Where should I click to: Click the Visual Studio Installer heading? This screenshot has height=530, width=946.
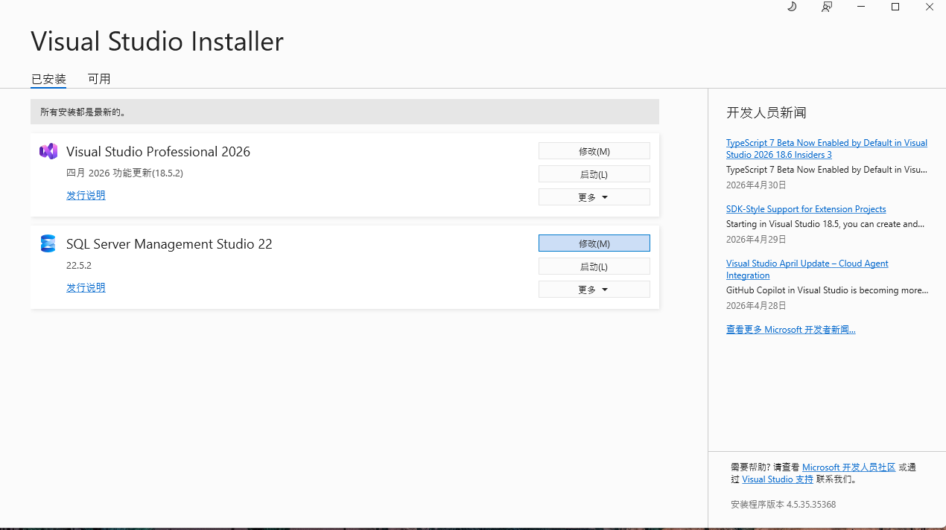point(157,42)
